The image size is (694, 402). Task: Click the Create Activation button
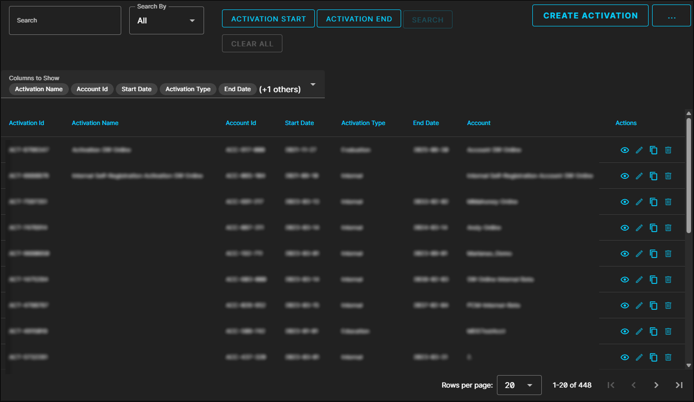pos(590,15)
